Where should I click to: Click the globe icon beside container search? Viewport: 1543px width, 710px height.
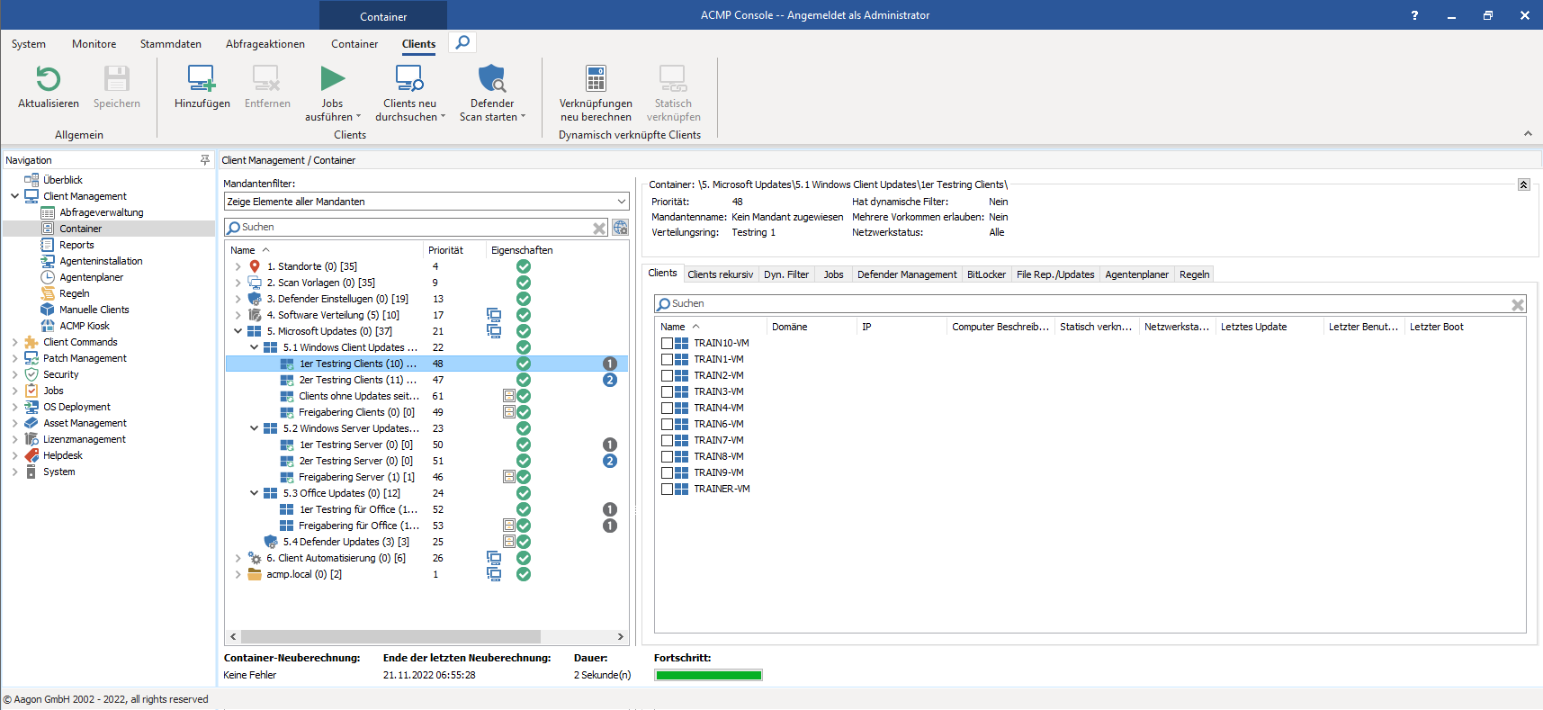point(621,228)
